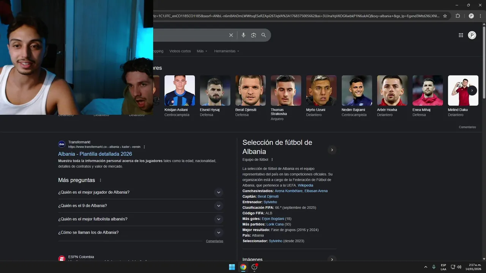
Task: Open Imágenes section arrow
Action: pos(332,260)
